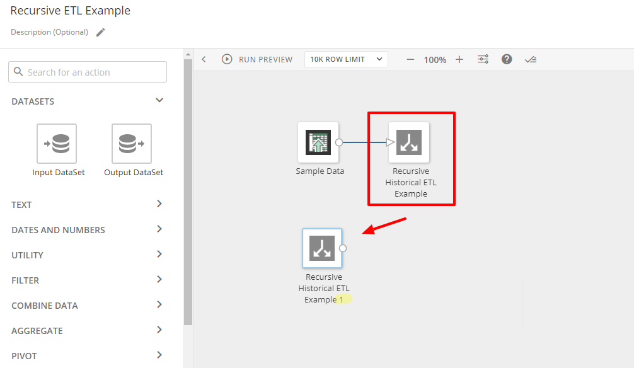Click inside the action search field
The height and width of the screenshot is (368, 634).
point(87,72)
